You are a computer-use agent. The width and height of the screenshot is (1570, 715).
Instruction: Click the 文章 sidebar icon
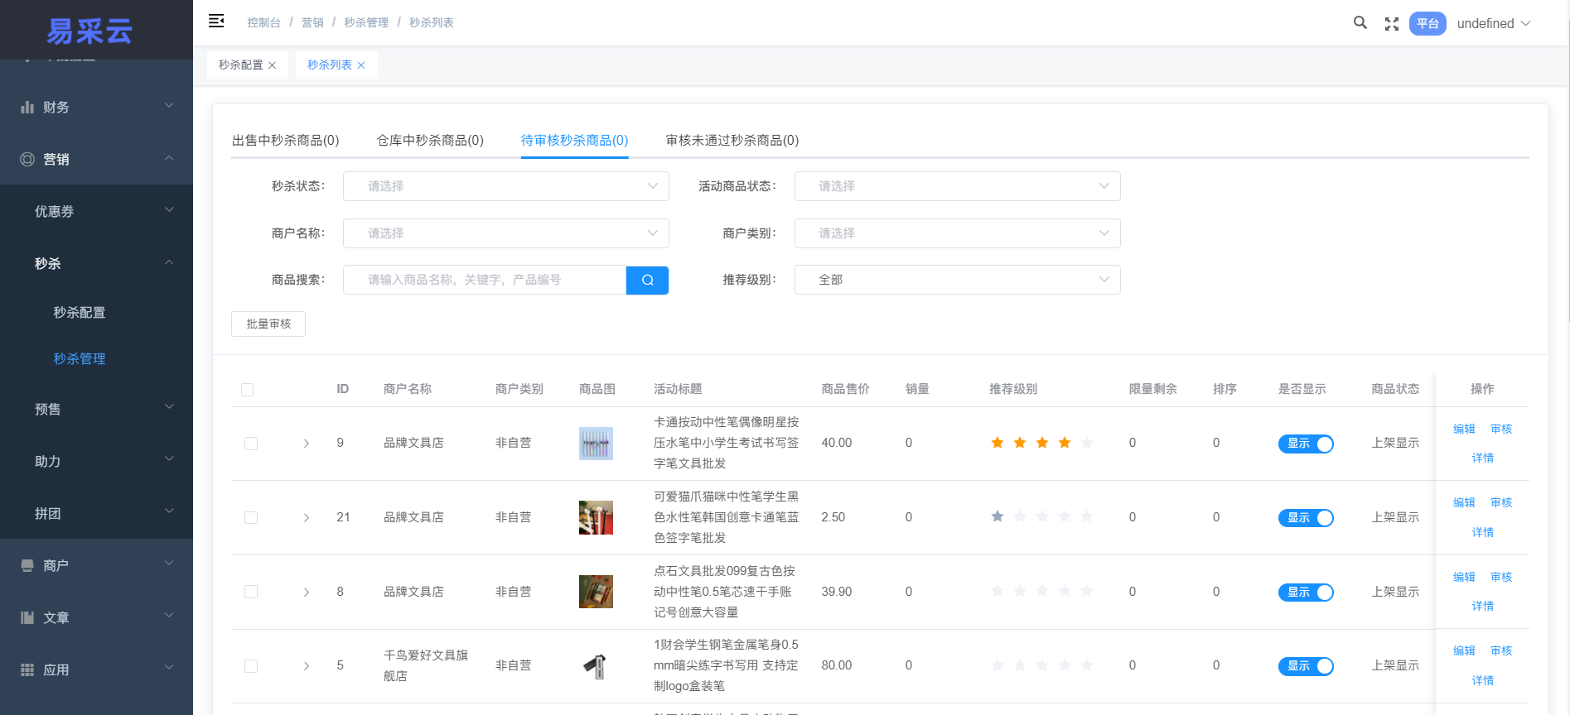pyautogui.click(x=27, y=617)
